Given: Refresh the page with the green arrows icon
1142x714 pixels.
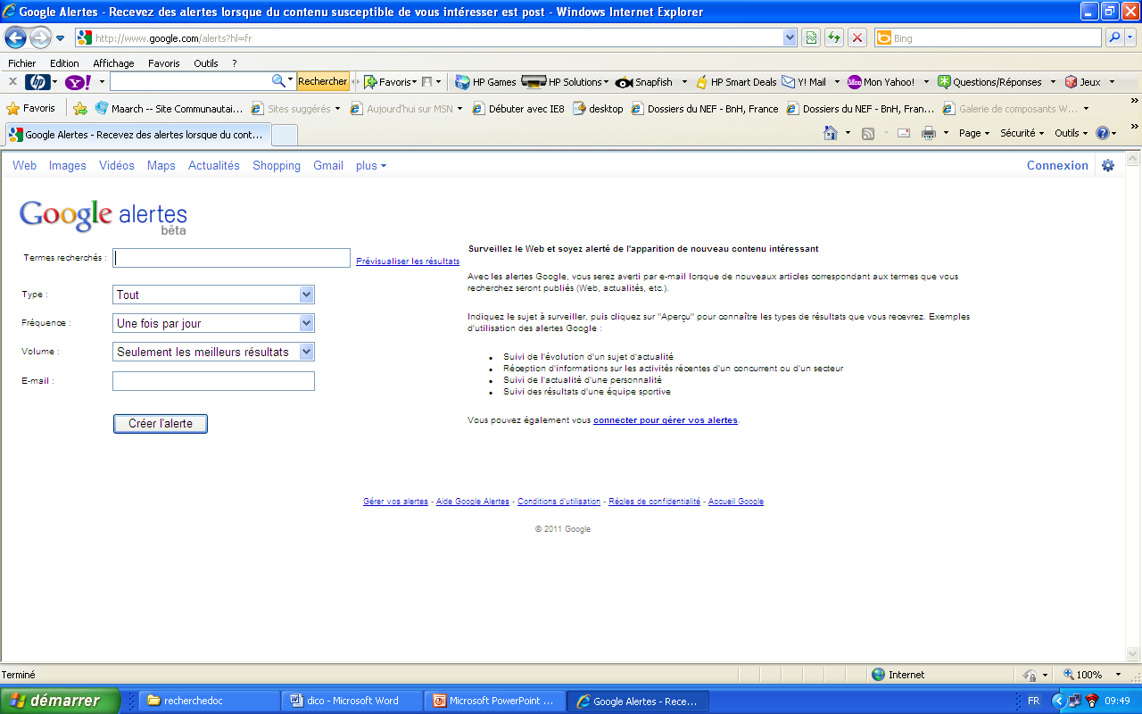Looking at the screenshot, I should (834, 37).
